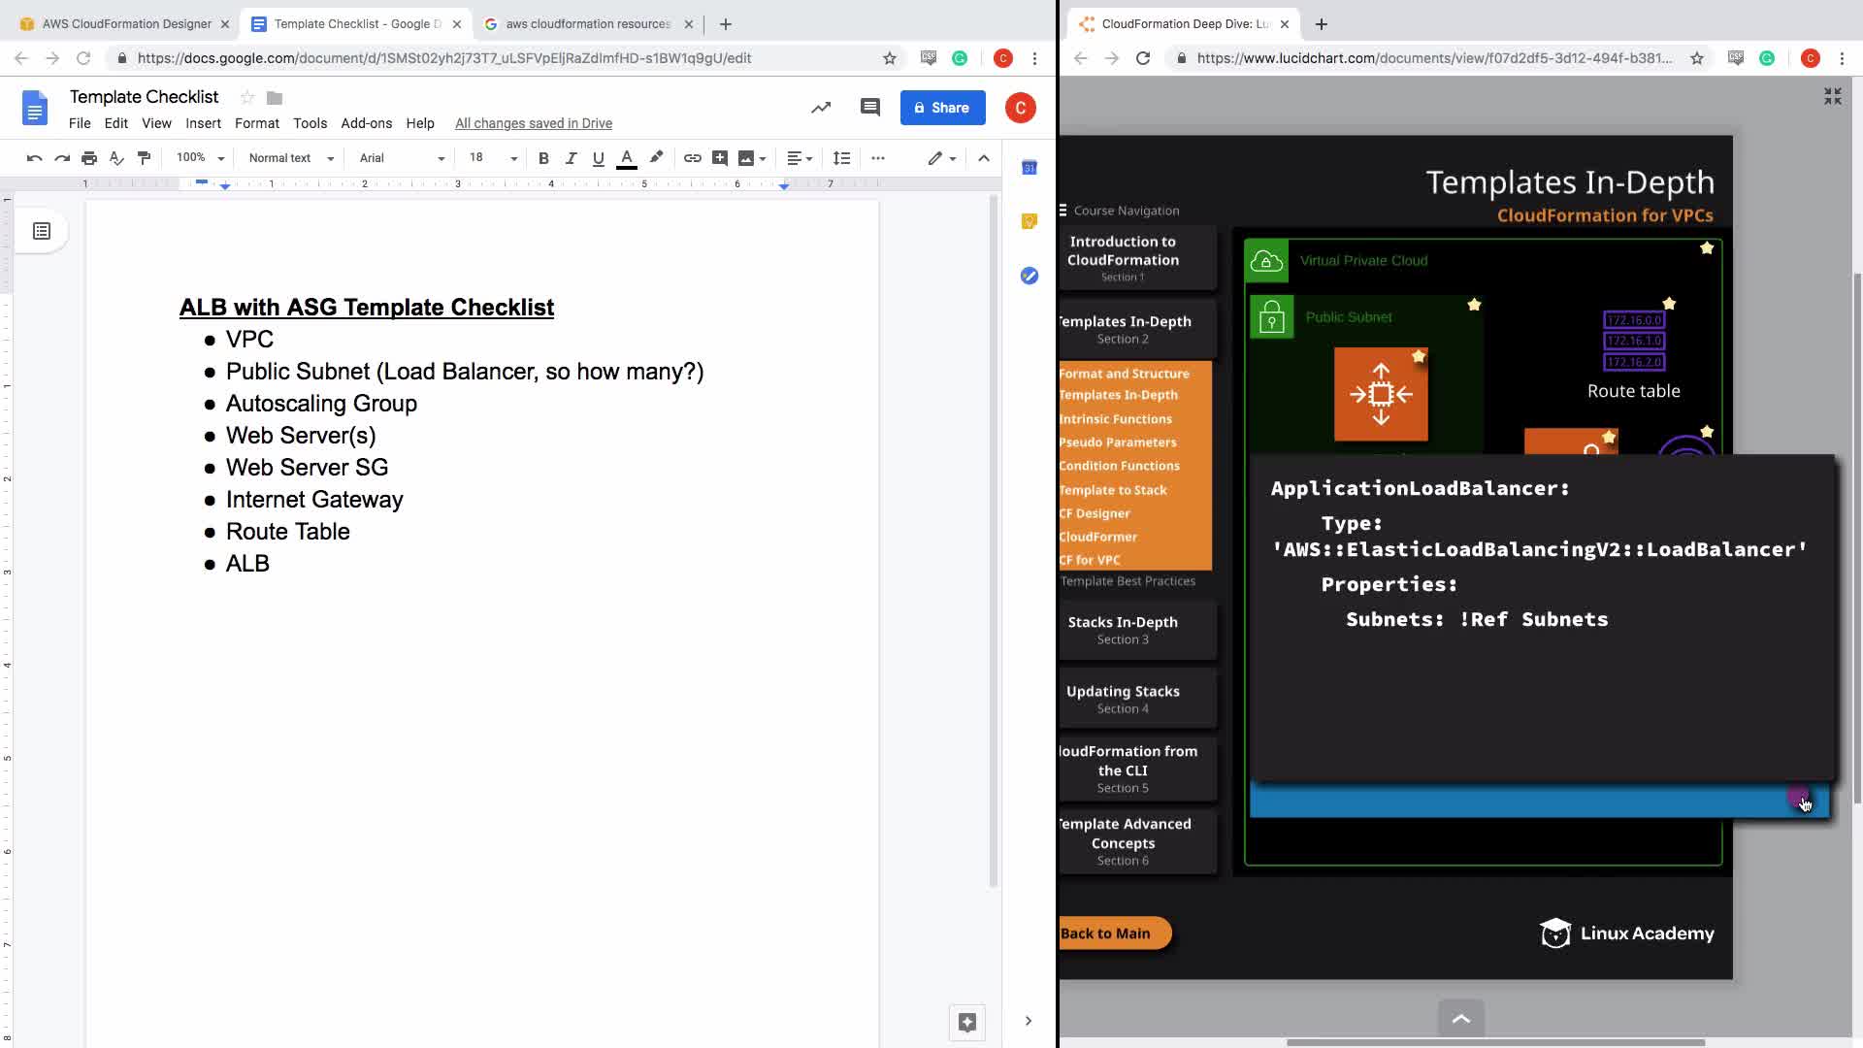This screenshot has width=1863, height=1048.
Task: Toggle bold formatting
Action: click(x=543, y=158)
